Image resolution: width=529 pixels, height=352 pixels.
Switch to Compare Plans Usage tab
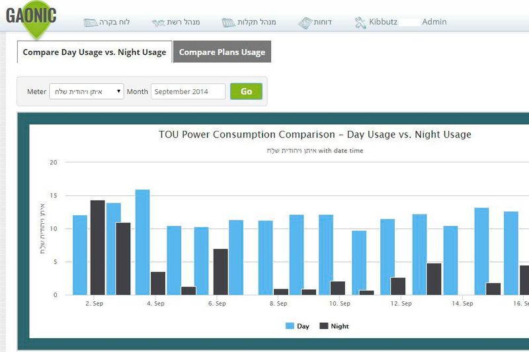pyautogui.click(x=222, y=52)
